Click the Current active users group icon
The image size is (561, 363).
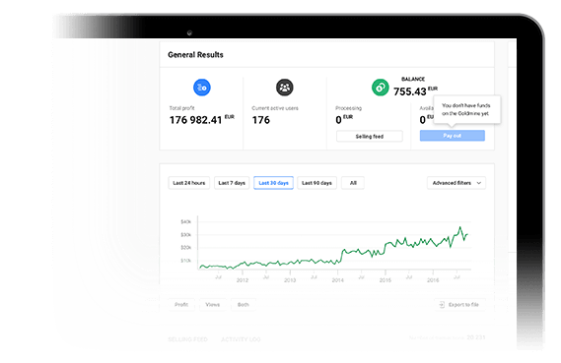pos(284,88)
